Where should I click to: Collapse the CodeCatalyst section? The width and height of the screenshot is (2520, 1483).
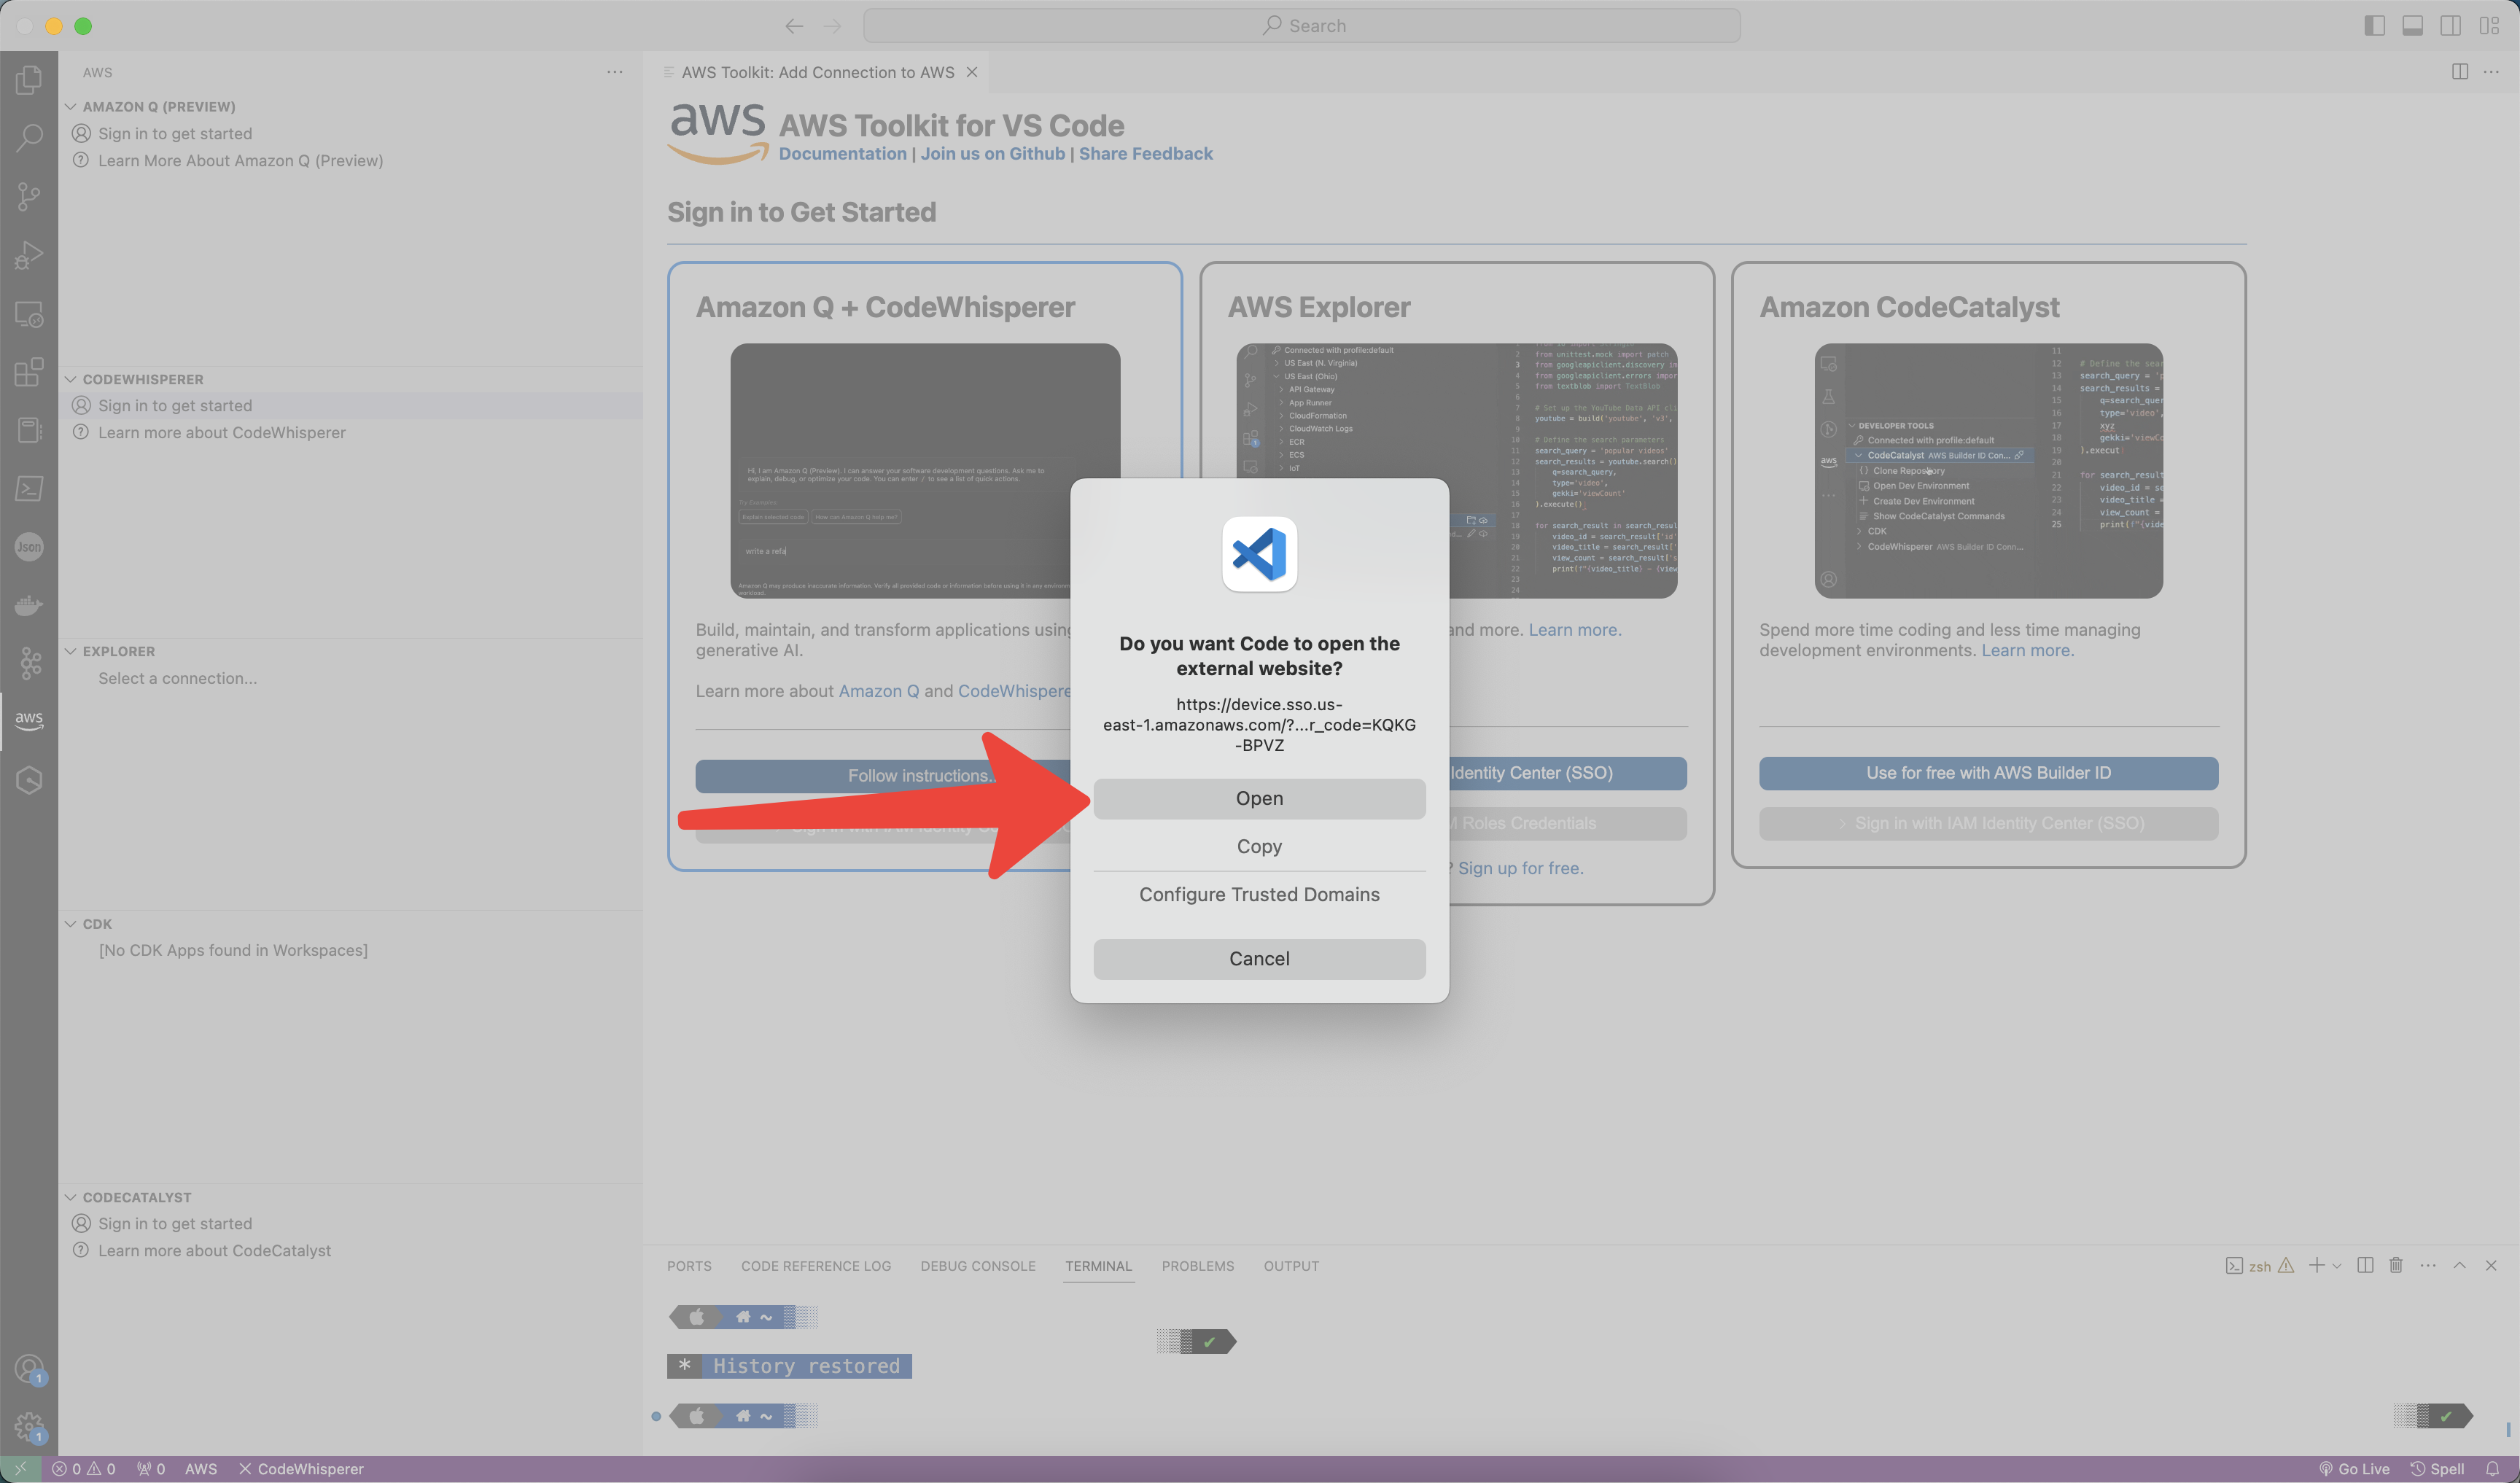coord(71,1197)
